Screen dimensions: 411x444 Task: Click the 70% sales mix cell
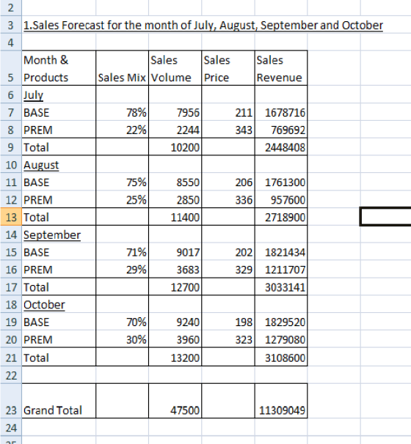[123, 322]
